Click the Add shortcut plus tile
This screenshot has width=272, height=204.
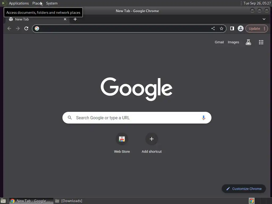(x=152, y=139)
